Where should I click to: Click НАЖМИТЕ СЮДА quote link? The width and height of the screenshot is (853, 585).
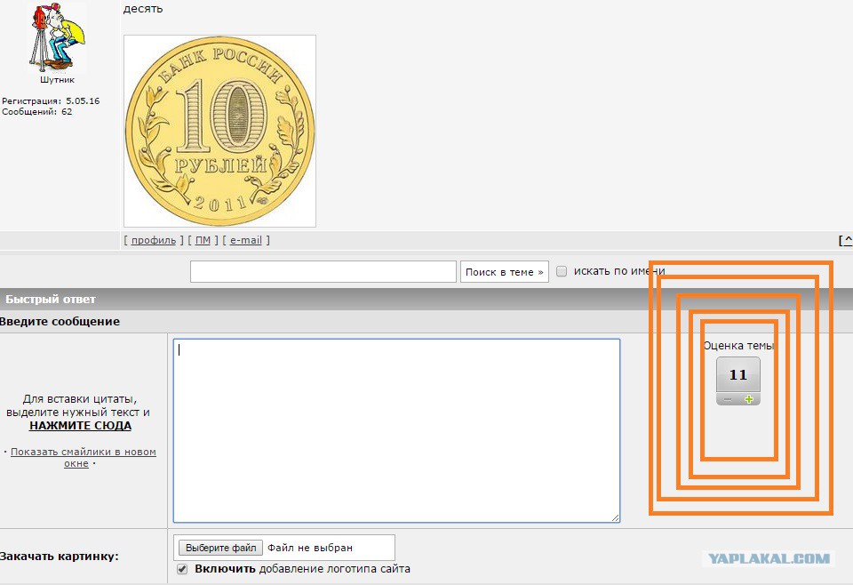point(81,426)
